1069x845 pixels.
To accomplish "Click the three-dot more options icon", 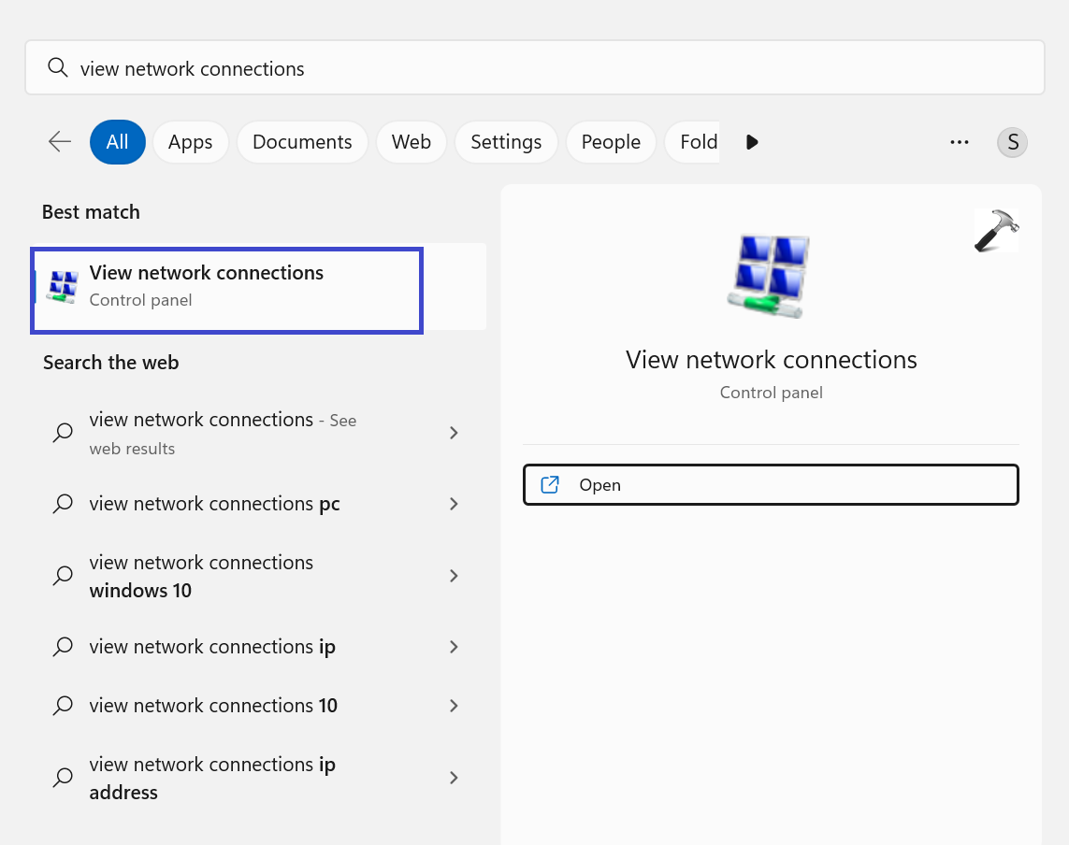I will [x=959, y=142].
